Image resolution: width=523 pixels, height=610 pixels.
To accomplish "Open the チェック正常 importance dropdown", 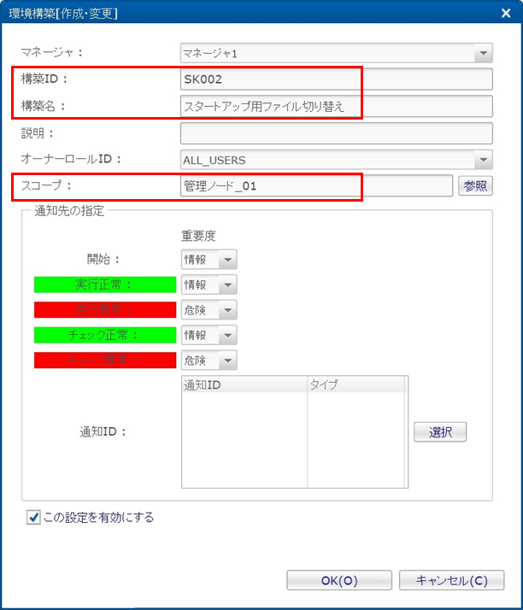I will [x=209, y=335].
